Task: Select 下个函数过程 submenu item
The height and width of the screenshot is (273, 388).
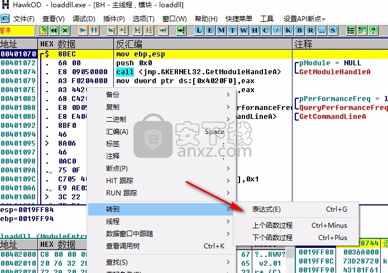Action: tap(296, 238)
